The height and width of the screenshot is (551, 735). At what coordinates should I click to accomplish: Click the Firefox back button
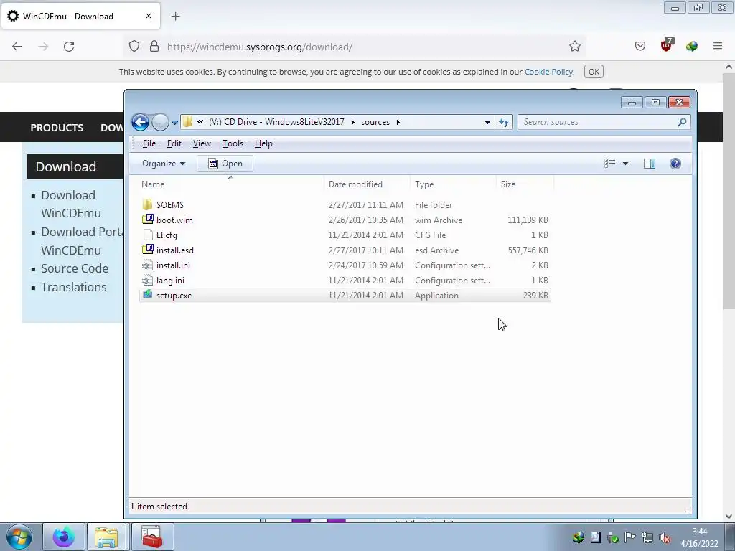click(17, 47)
